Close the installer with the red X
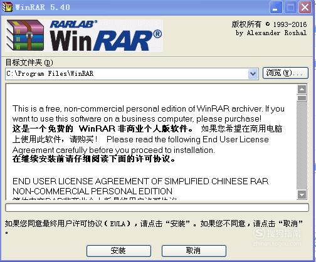The image size is (316, 262). pos(305,8)
